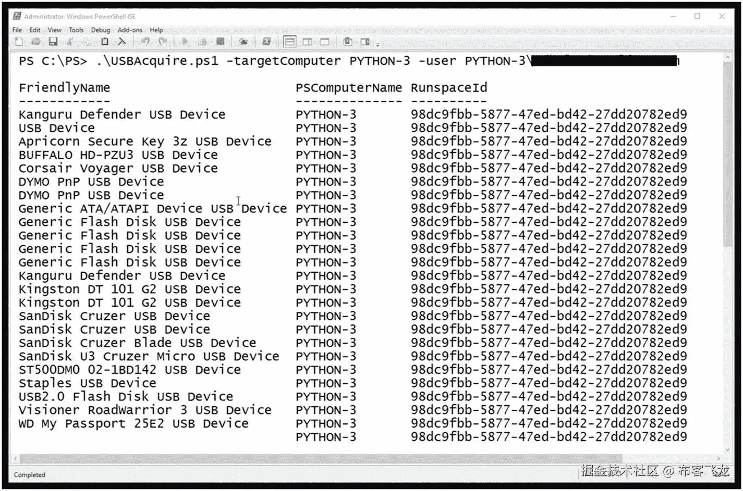Image resolution: width=743 pixels, height=491 pixels.
Task: Click the vertical scrollbar thumb
Action: click(x=728, y=155)
